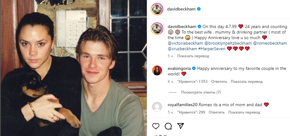Click the comment speech bubble icon
290x136 pixels.
pos(168,126)
